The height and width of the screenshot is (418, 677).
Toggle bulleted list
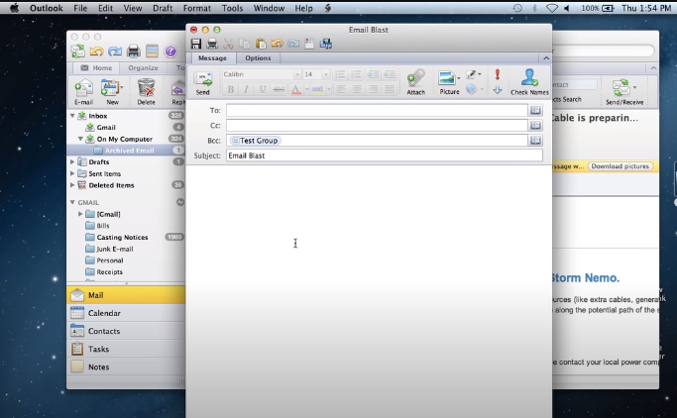click(340, 74)
